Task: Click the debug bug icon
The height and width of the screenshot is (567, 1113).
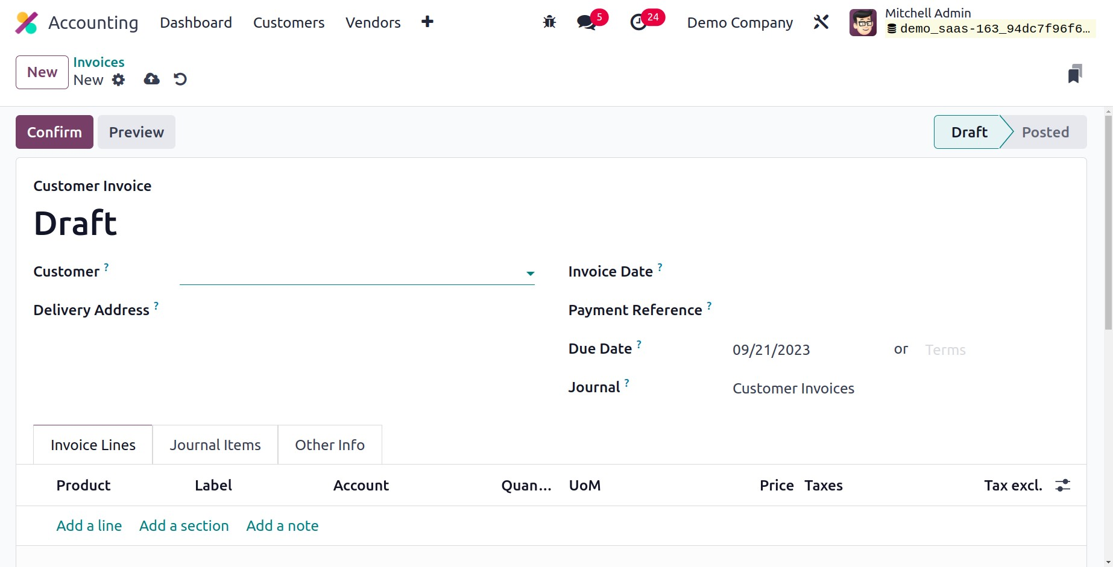Action: tap(549, 22)
